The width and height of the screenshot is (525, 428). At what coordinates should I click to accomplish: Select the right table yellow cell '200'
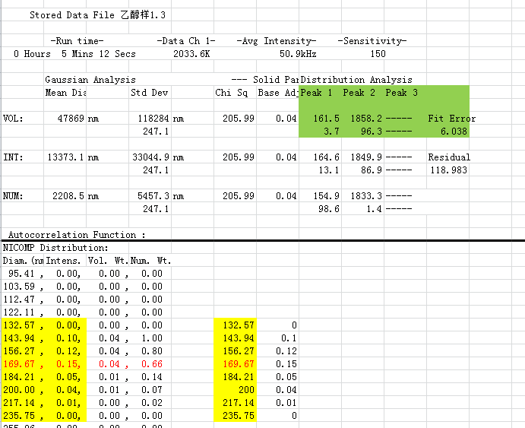(x=235, y=390)
